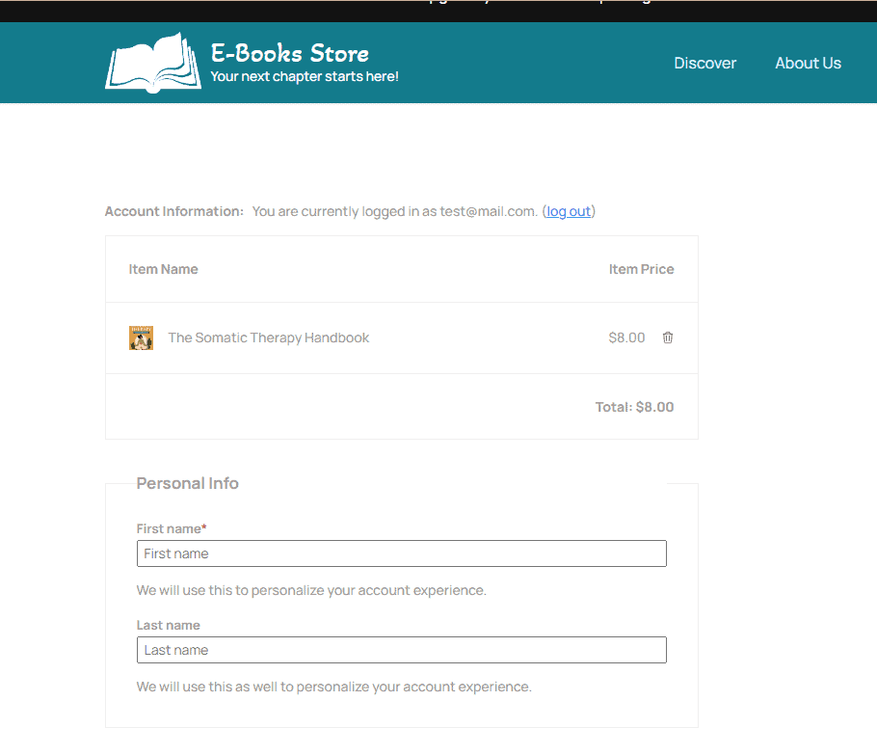Click the open book logo icon
The image size is (877, 755).
[152, 63]
